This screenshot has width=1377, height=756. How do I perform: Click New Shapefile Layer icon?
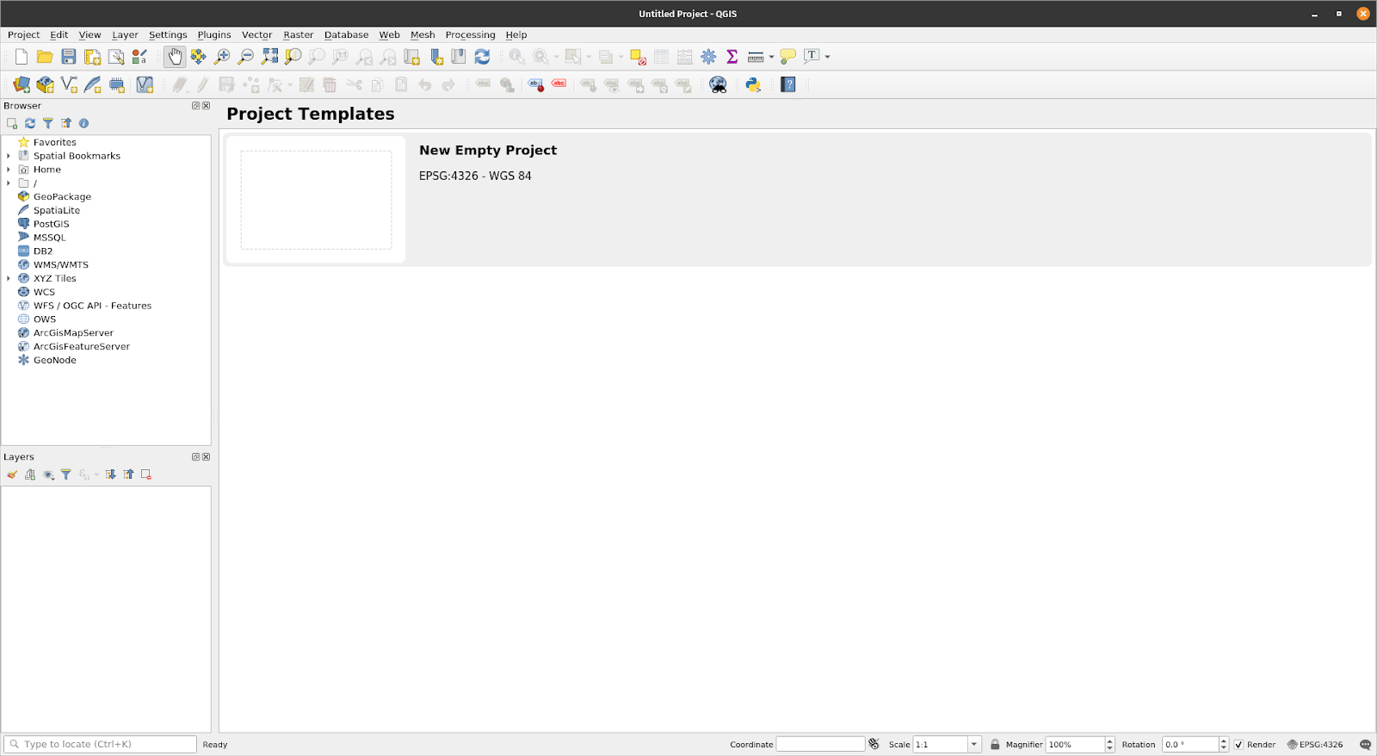[x=69, y=84]
